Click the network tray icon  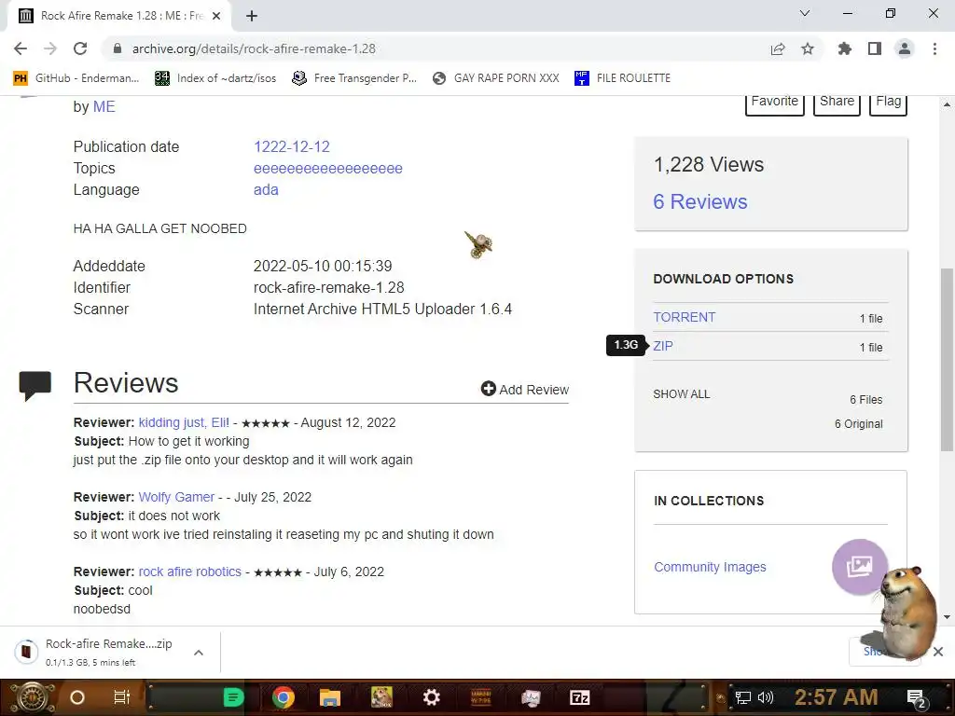(x=742, y=697)
